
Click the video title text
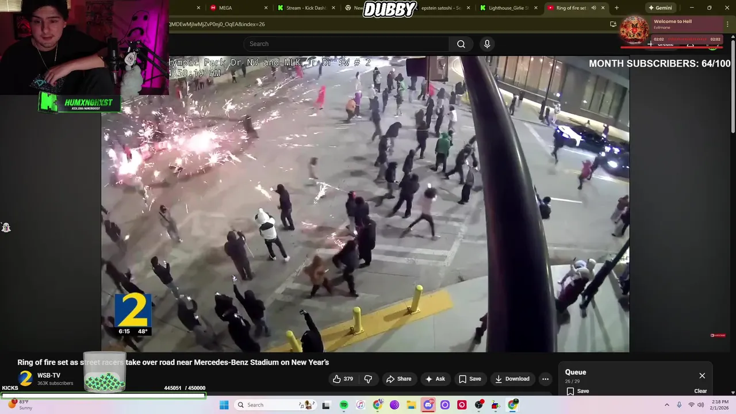(x=173, y=362)
